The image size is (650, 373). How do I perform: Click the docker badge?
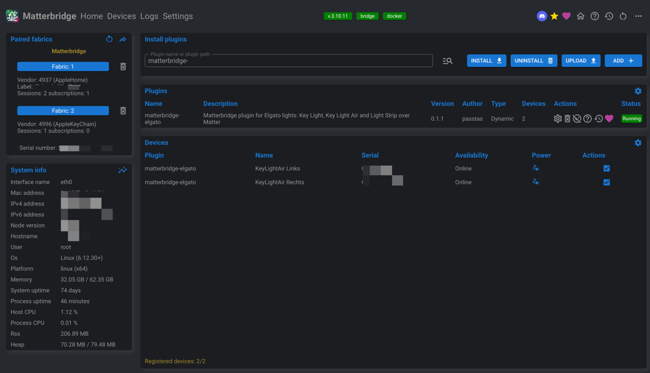(395, 16)
